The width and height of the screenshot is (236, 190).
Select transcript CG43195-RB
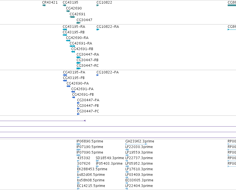pos(73,32)
